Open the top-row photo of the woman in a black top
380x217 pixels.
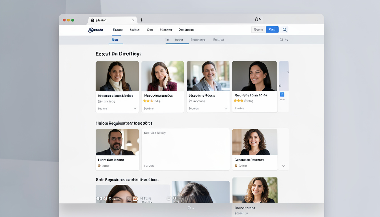point(254,76)
